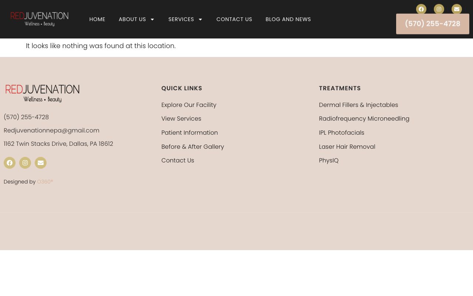Expand the About Us dropdown menu
Viewport: 473px width, 296px height.
[136, 19]
